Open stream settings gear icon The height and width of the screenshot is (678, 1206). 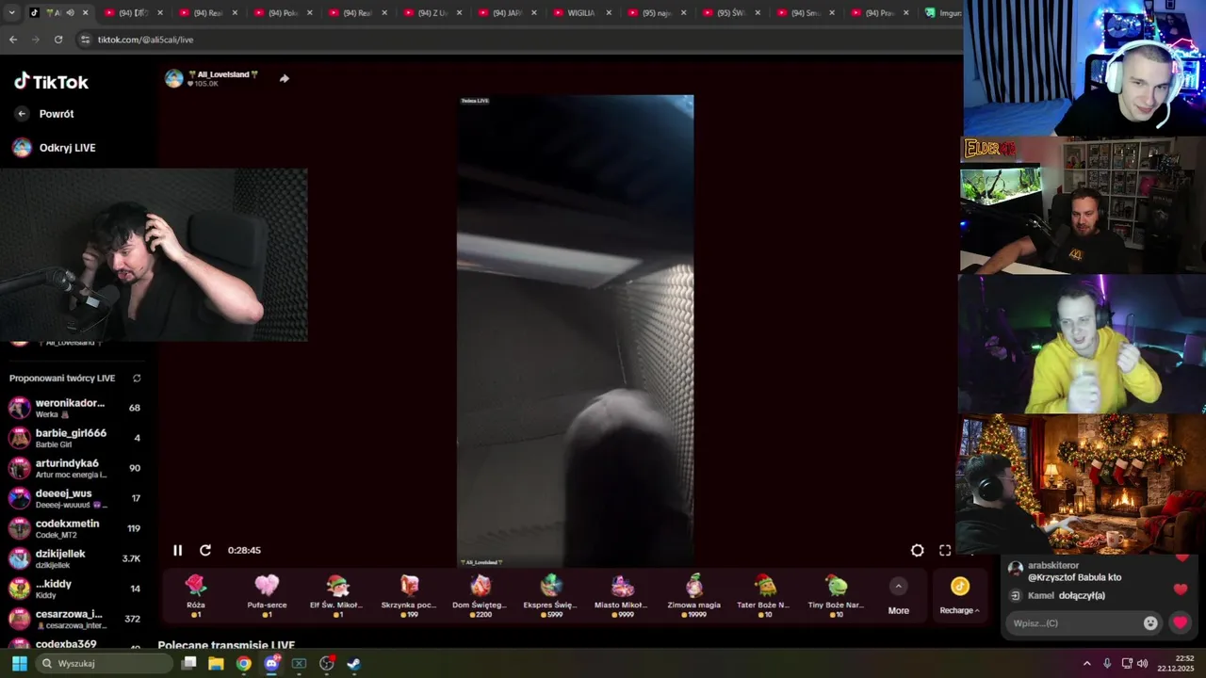pyautogui.click(x=917, y=550)
